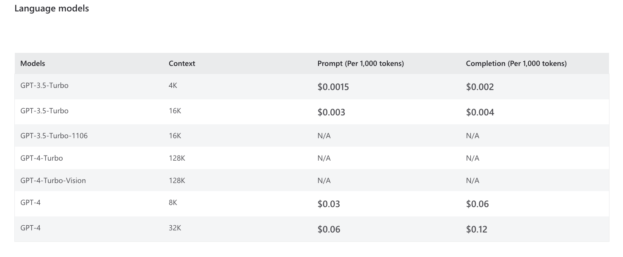Select the GPT-3.5-Turbo-1106 model name
The width and height of the screenshot is (623, 257).
54,136
